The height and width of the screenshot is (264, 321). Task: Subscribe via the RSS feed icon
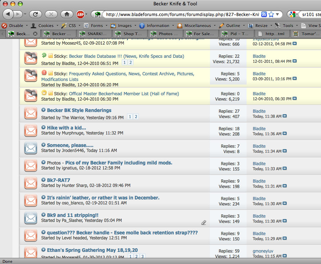(x=264, y=14)
